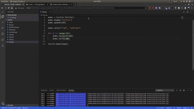Click the Python language mode in the status bar
The image size is (194, 109).
click(179, 108)
